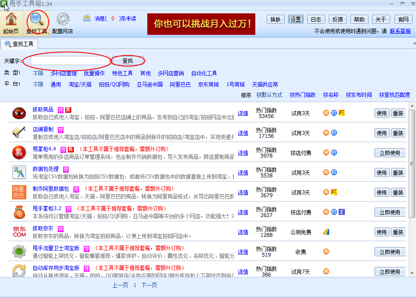416x298 pixels.
Task: Select the 自动库存同步淘宝版 sync icon
Action: (19, 271)
